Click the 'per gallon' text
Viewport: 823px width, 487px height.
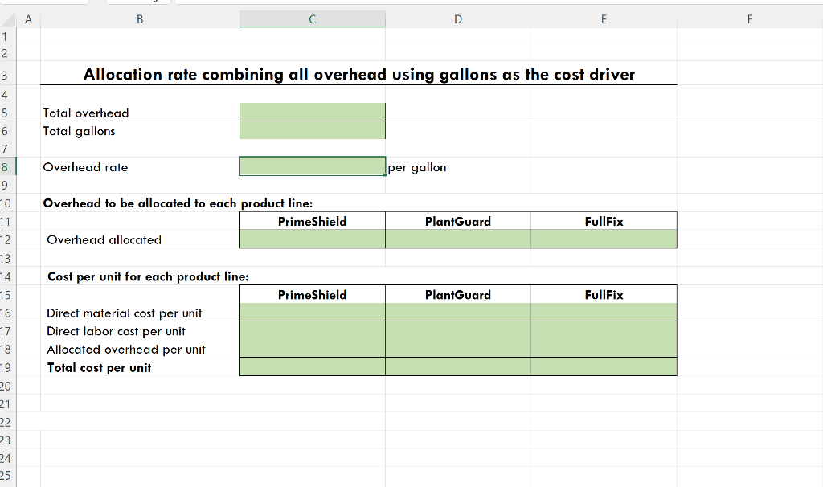(417, 167)
